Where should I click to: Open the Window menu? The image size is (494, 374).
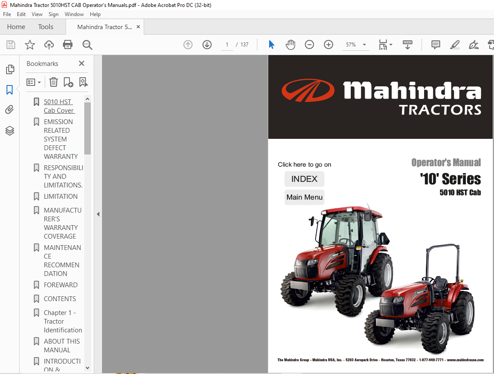(74, 14)
